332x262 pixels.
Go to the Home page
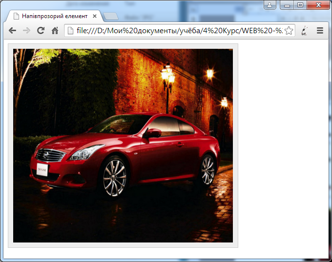click(55, 30)
